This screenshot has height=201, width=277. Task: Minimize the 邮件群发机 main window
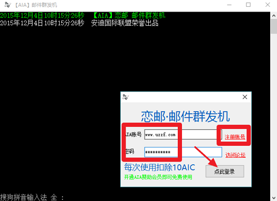[x=230, y=5]
